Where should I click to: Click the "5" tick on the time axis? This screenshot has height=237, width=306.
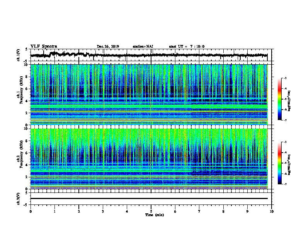pos(151,211)
